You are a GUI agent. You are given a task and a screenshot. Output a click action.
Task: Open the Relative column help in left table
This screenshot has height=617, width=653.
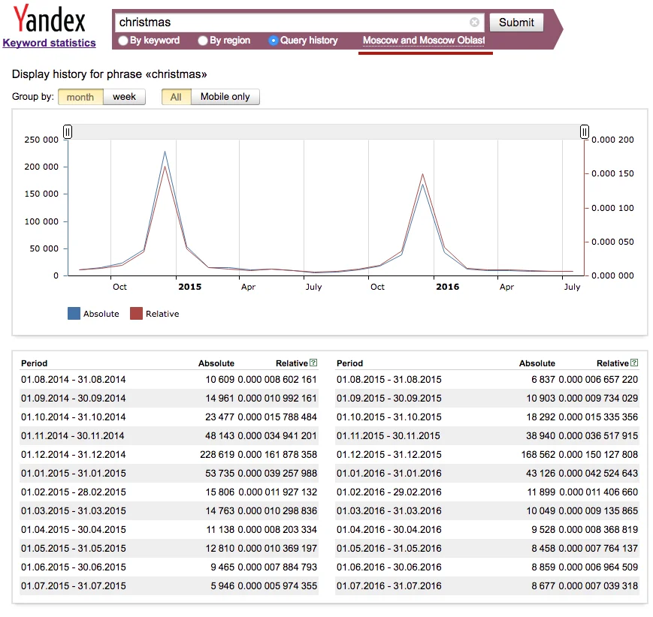click(x=314, y=363)
